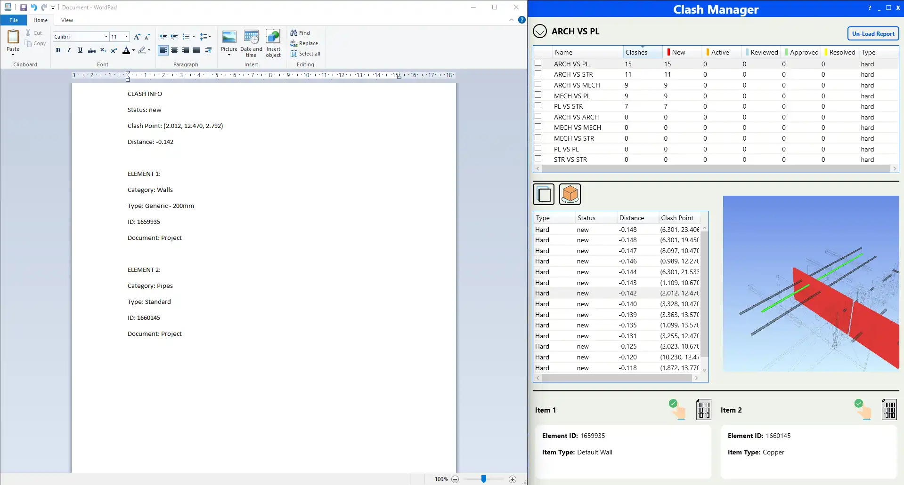Check the MECH VS PL row checkbox
The height and width of the screenshot is (485, 904).
coord(537,95)
